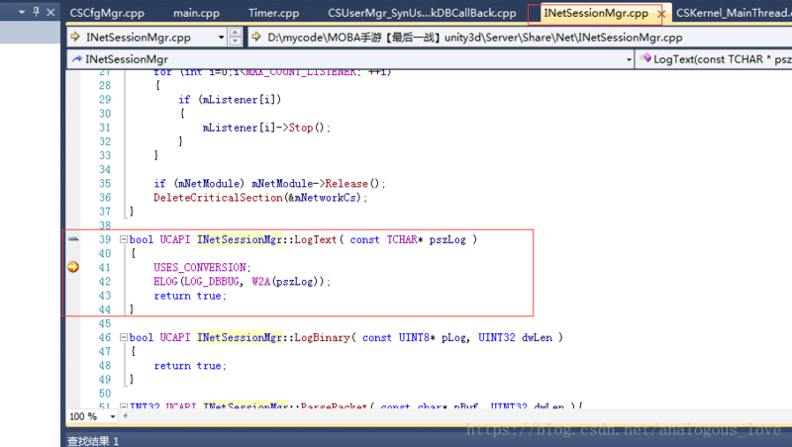This screenshot has height=447, width=792.
Task: Select the INetSessionMgr.cpp tab
Action: click(x=596, y=13)
